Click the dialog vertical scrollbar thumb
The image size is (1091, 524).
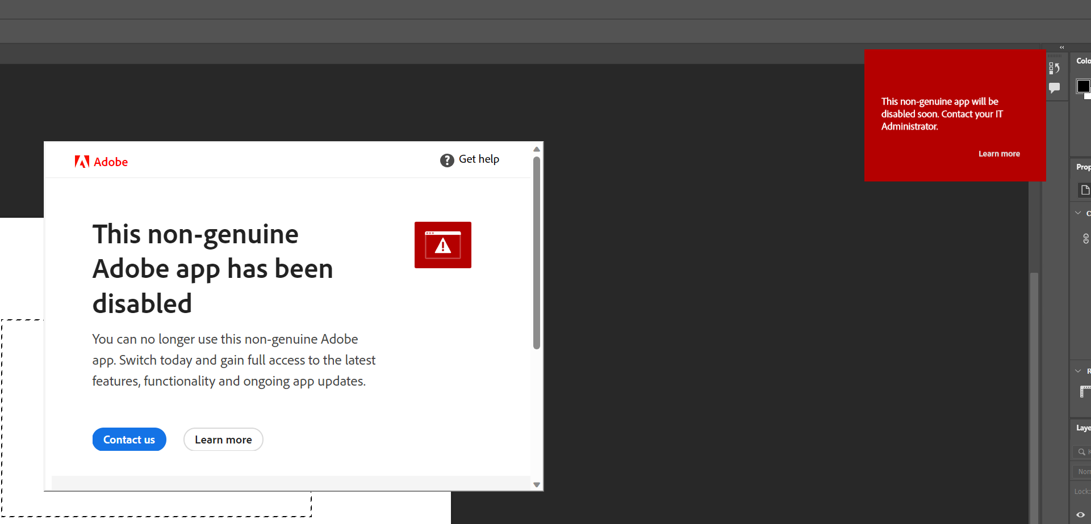[x=537, y=253]
